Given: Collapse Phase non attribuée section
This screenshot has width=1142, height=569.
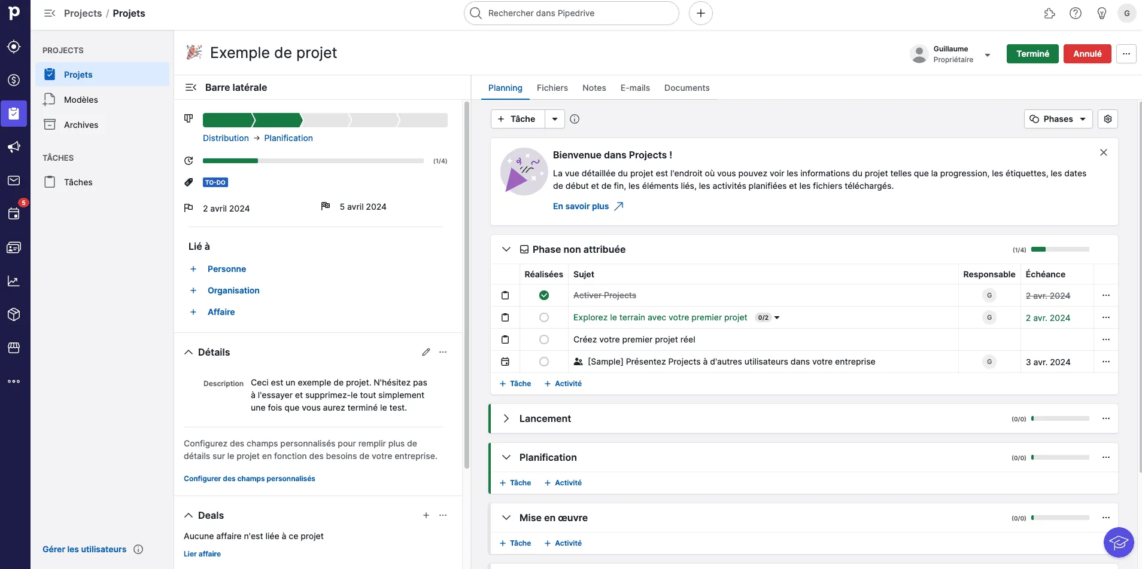Looking at the screenshot, I should pos(506,249).
